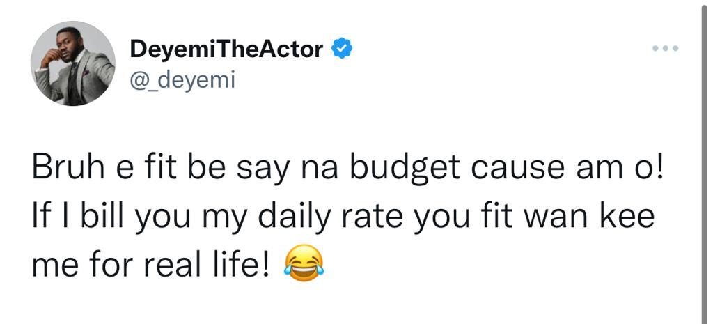Open the DeyemiTheActor display name link

[x=226, y=49]
